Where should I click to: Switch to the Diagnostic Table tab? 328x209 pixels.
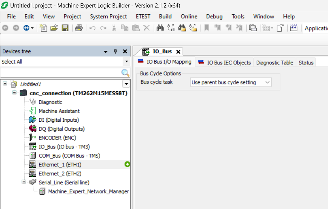point(274,63)
